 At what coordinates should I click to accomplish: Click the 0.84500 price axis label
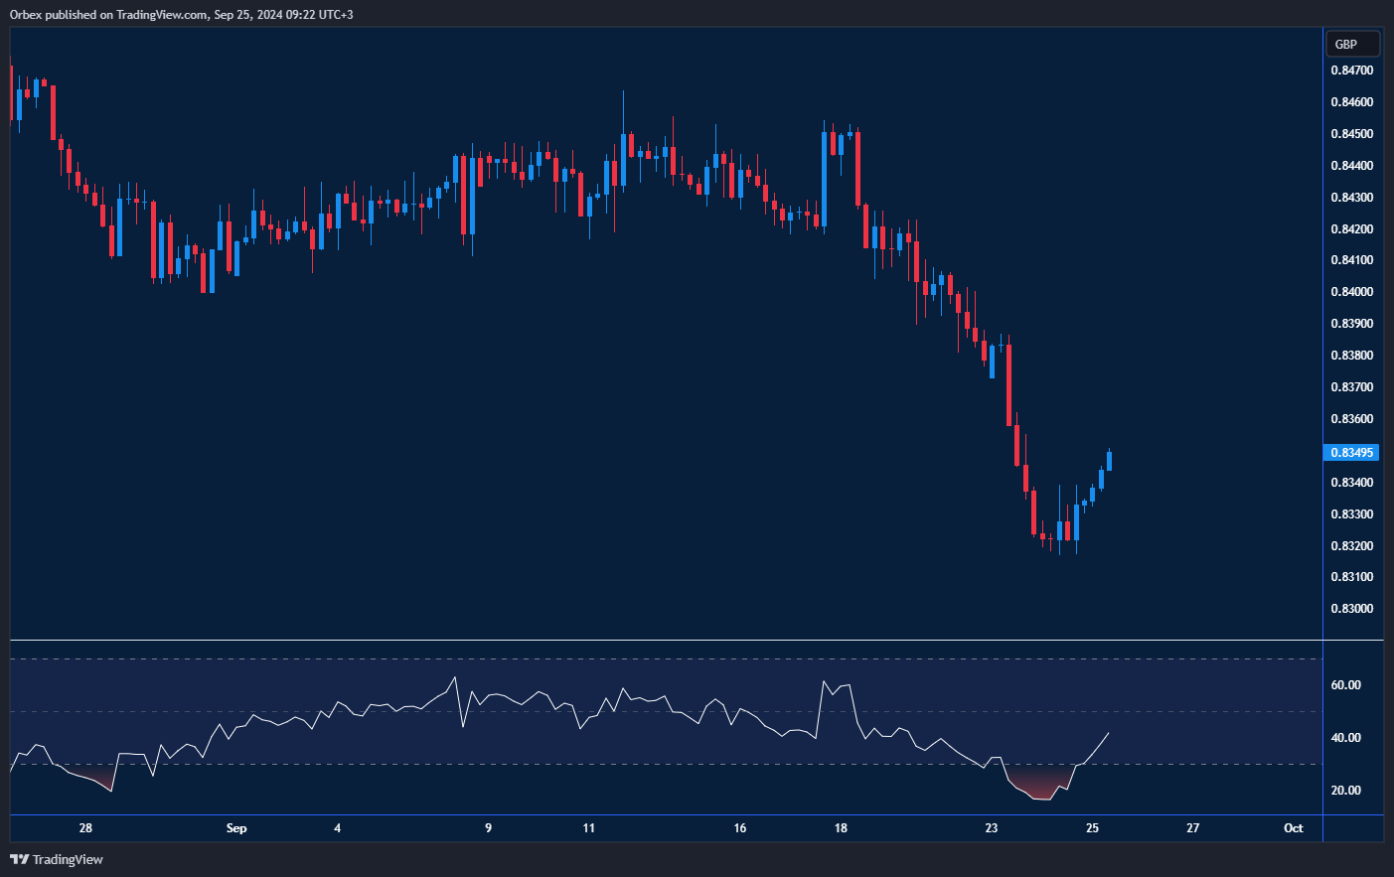(x=1351, y=134)
